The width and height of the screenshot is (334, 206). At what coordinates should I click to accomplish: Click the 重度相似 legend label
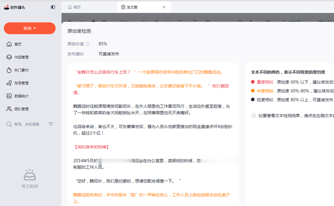[x=265, y=82]
